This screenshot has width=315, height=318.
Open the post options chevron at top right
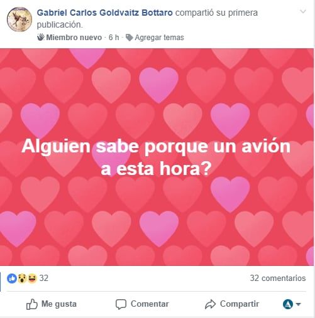[303, 11]
